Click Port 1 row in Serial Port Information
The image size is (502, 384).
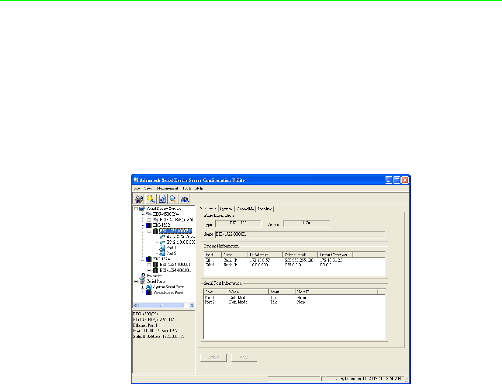(294, 298)
